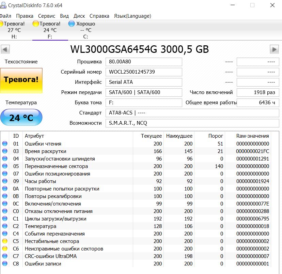Click yellow status icon for Нестабильные сектора

point(5,241)
